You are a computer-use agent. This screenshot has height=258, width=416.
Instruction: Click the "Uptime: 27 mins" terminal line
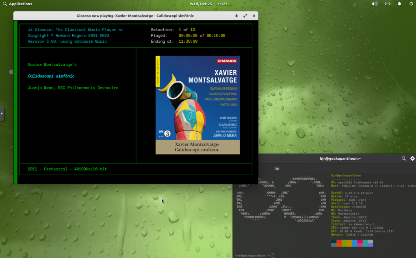coord(343,196)
